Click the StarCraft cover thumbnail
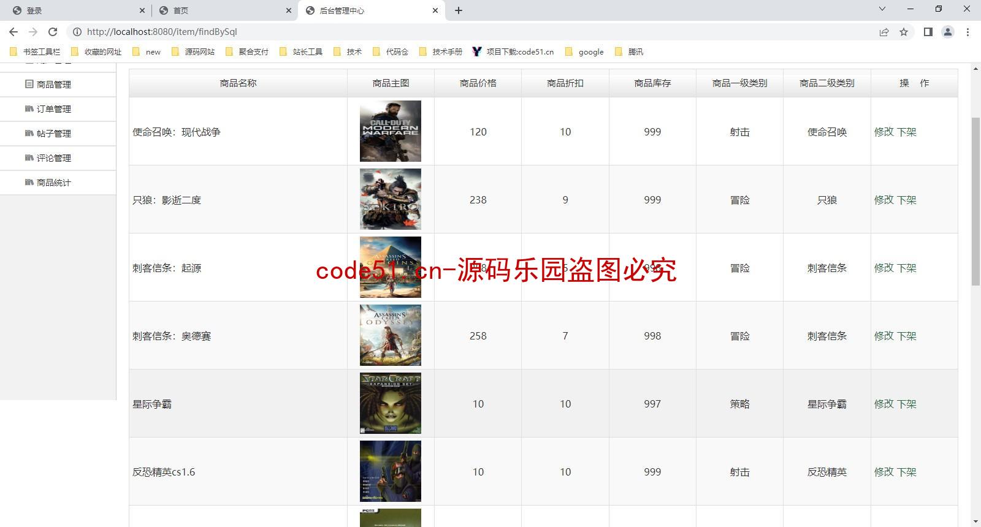The image size is (981, 527). point(391,403)
